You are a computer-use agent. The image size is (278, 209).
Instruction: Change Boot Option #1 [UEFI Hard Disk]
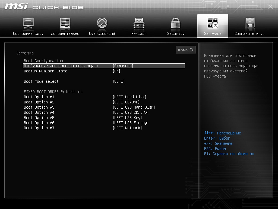click(x=129, y=97)
